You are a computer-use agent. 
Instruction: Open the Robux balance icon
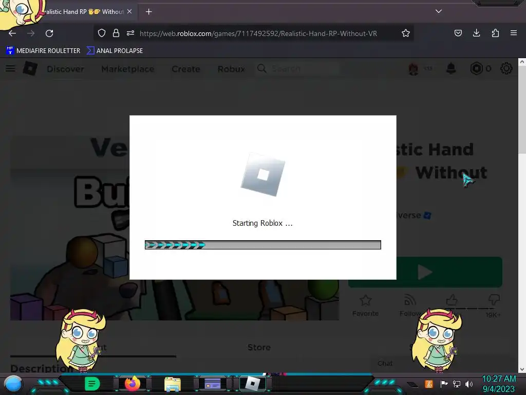click(476, 68)
